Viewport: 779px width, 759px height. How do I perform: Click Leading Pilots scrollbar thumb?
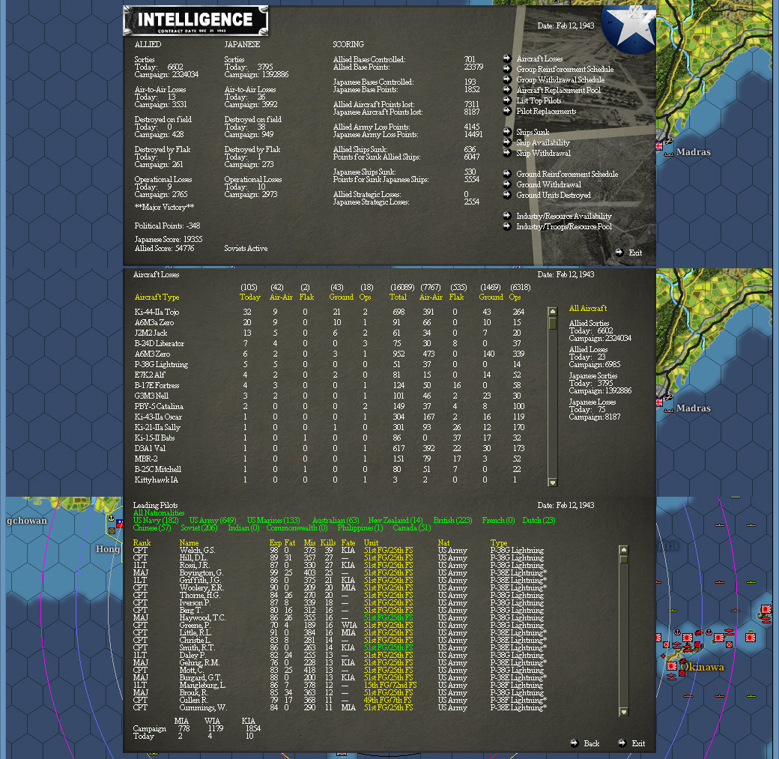(x=623, y=559)
